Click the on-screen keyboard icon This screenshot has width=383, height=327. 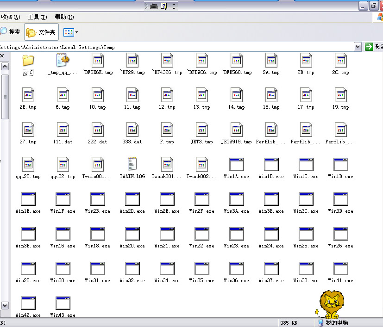154,6
